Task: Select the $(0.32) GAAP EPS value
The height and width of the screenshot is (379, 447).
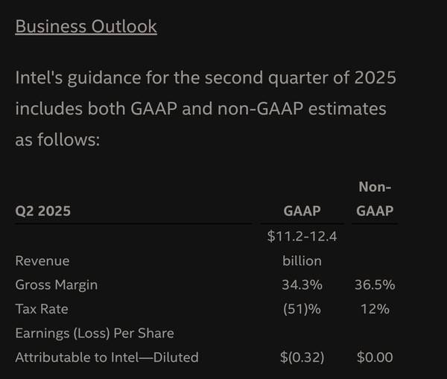Action: [x=302, y=357]
